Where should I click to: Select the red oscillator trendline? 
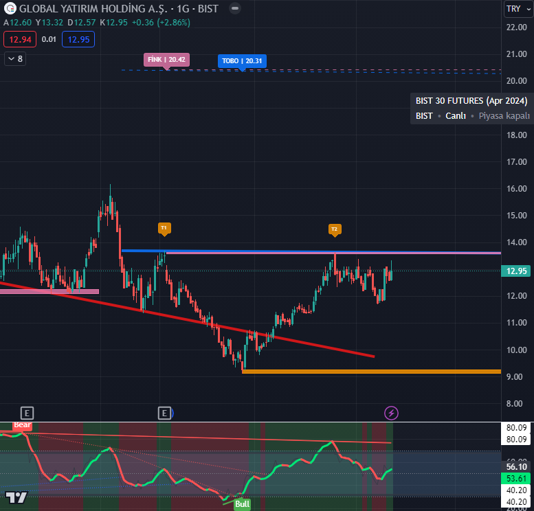tap(195, 438)
